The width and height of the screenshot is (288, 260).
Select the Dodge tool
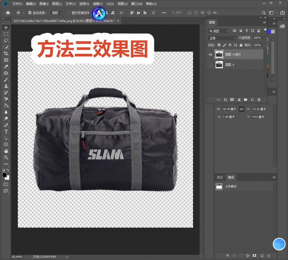6,119
